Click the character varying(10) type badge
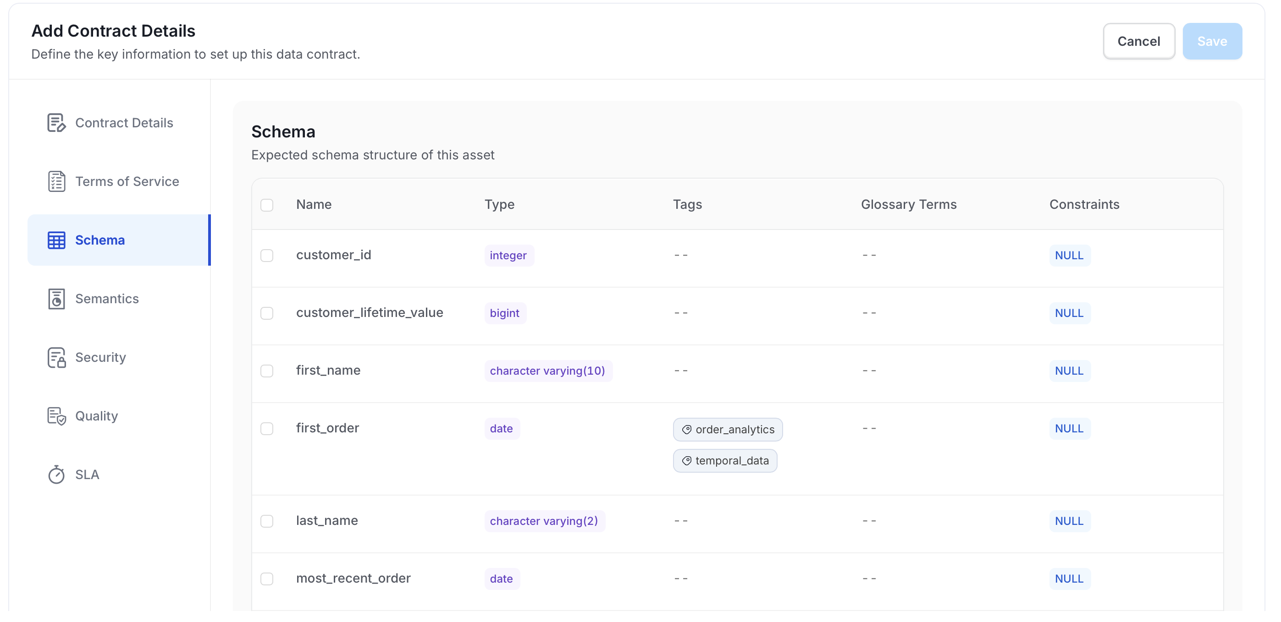The width and height of the screenshot is (1281, 622). (547, 371)
